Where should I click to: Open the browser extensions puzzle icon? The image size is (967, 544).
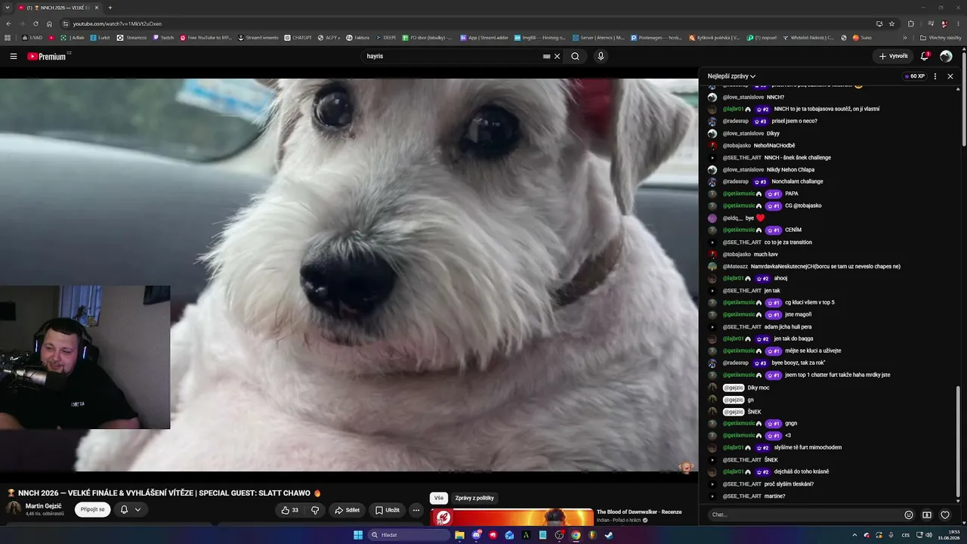coord(910,23)
